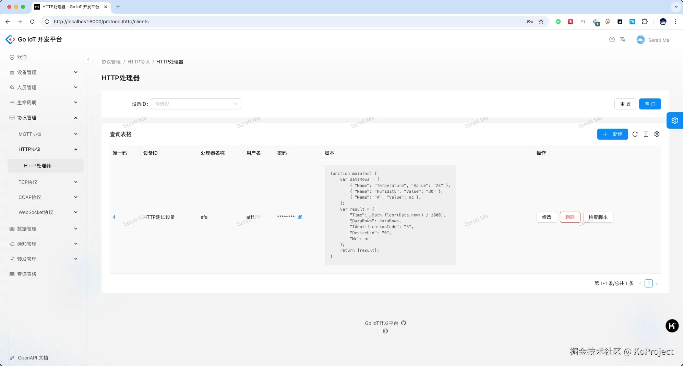The image size is (683, 366).
Task: Open table column settings gear
Action: pyautogui.click(x=657, y=134)
